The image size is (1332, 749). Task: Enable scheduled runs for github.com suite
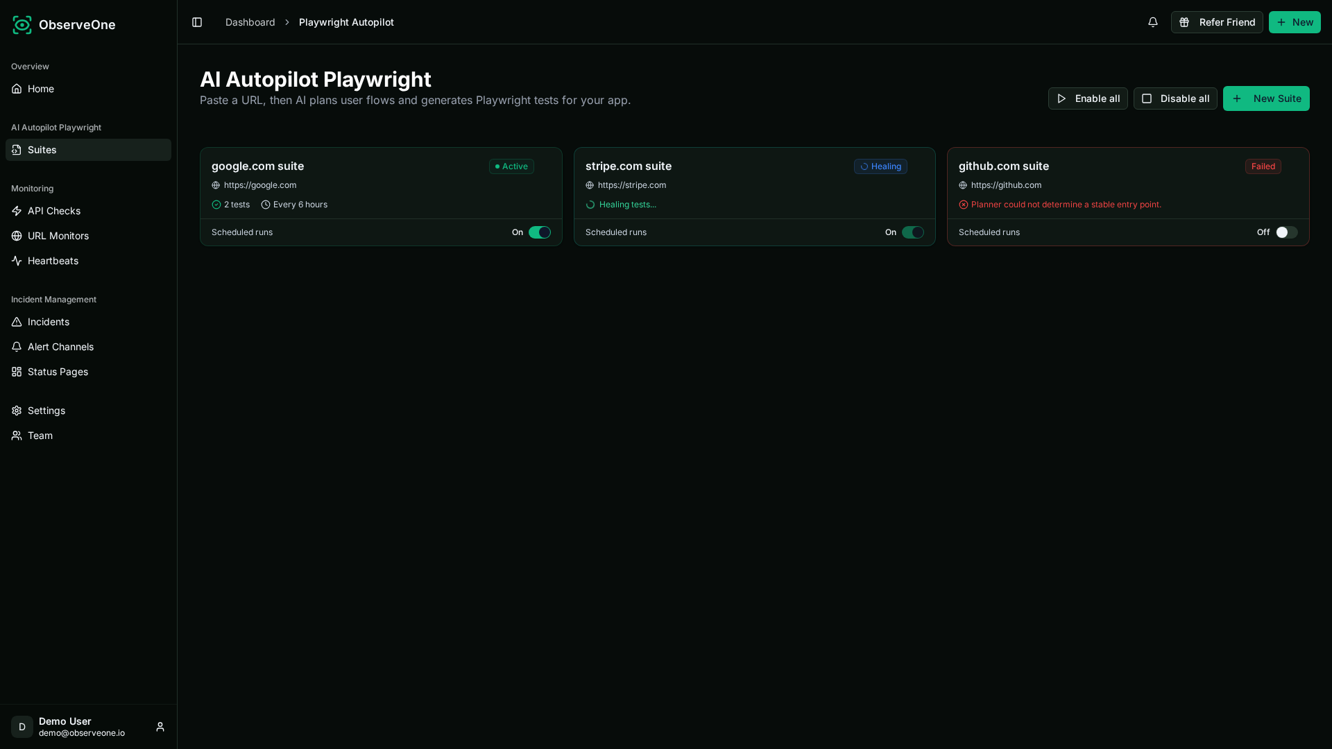(x=1287, y=232)
